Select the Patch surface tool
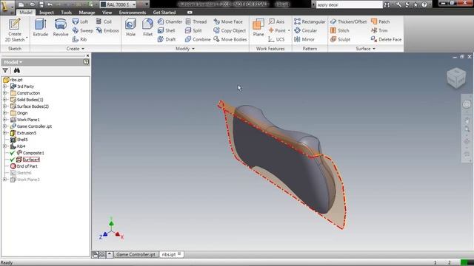The image size is (474, 266). tap(380, 21)
